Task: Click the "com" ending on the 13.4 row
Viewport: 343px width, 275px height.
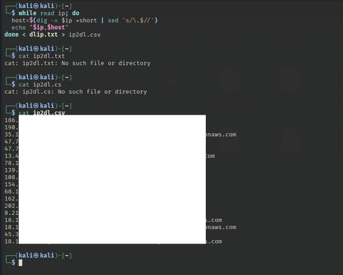Action: pyautogui.click(x=210, y=156)
